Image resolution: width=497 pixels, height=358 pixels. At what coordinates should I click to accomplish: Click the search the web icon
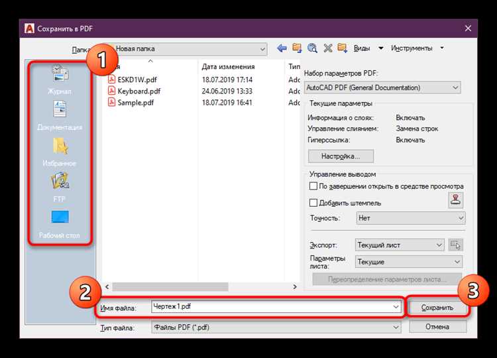point(312,48)
